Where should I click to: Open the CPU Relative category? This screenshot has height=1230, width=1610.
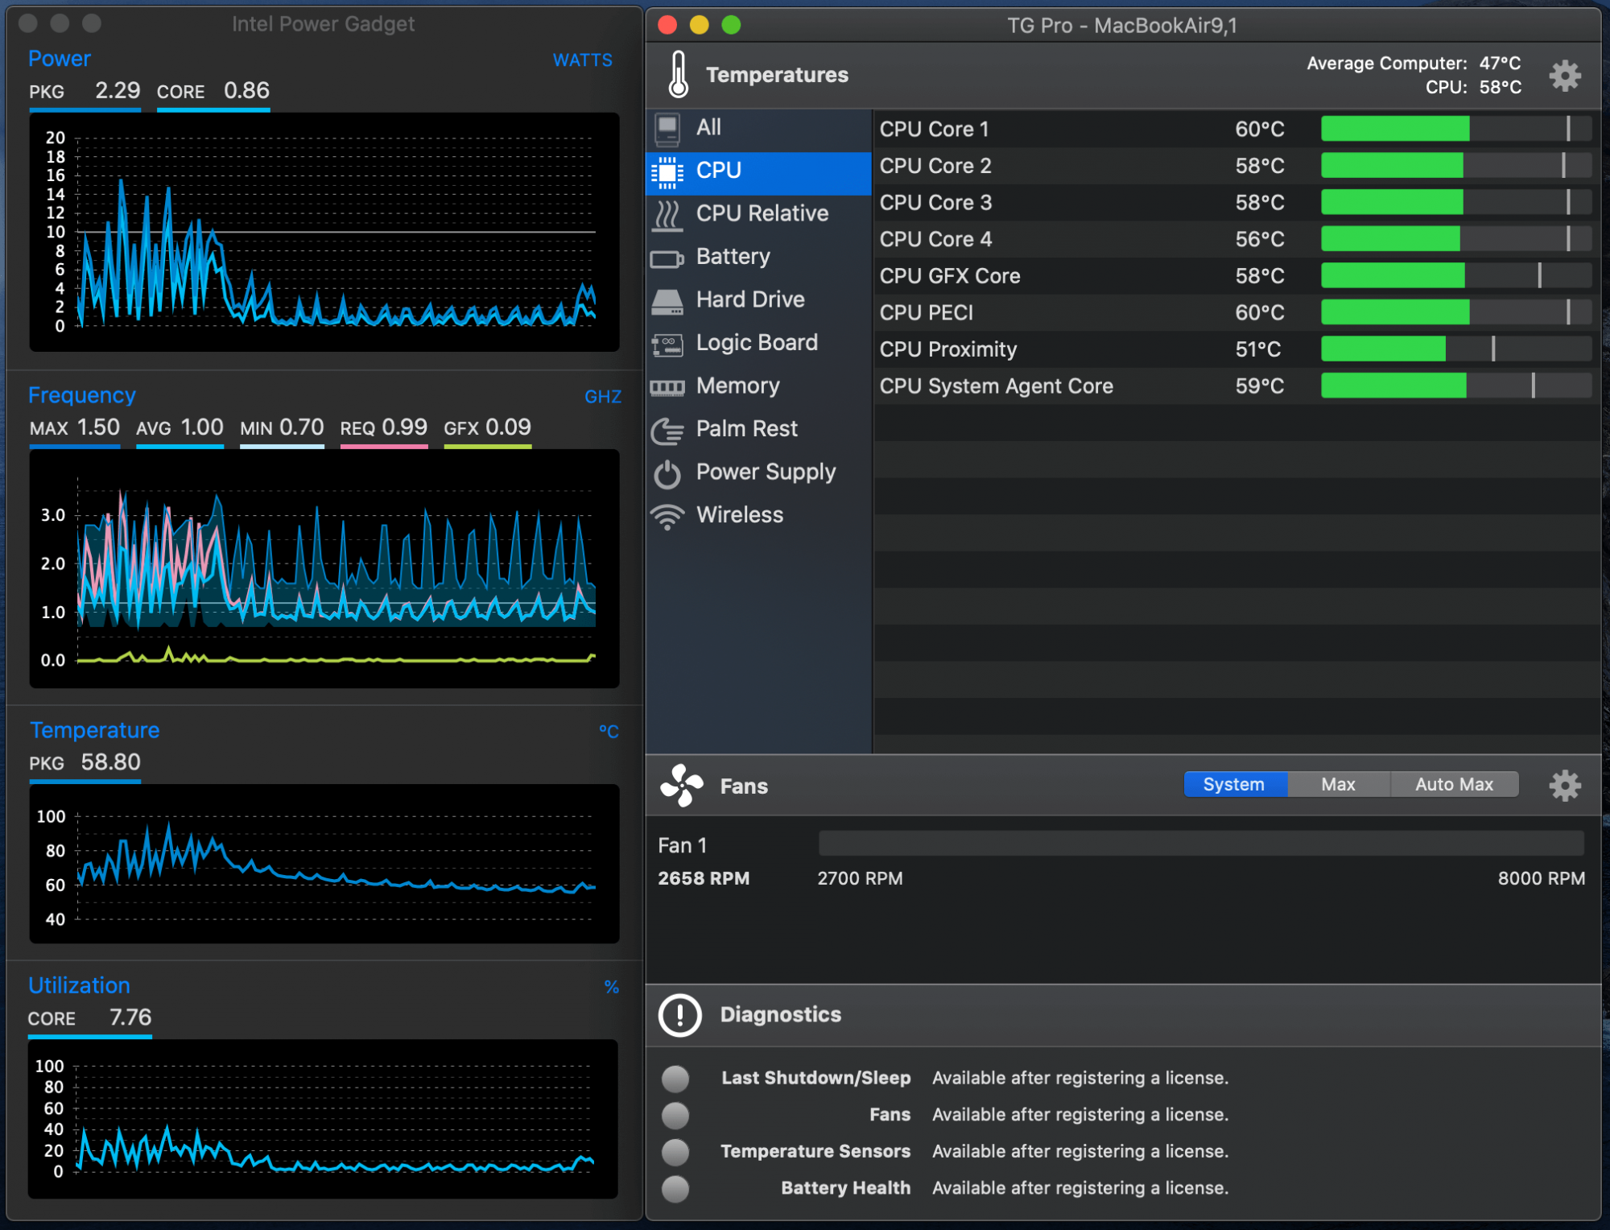(761, 213)
